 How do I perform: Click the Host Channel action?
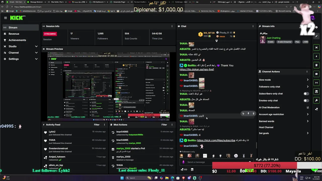click(266, 127)
